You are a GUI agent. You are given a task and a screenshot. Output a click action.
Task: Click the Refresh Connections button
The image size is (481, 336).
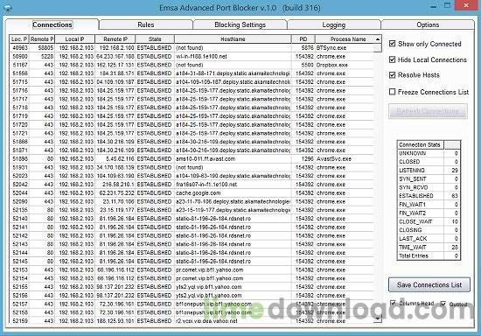(428, 111)
